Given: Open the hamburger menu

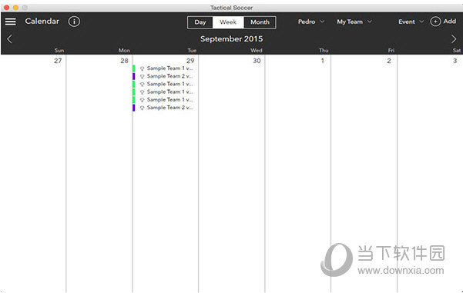Looking at the screenshot, I should pos(10,22).
